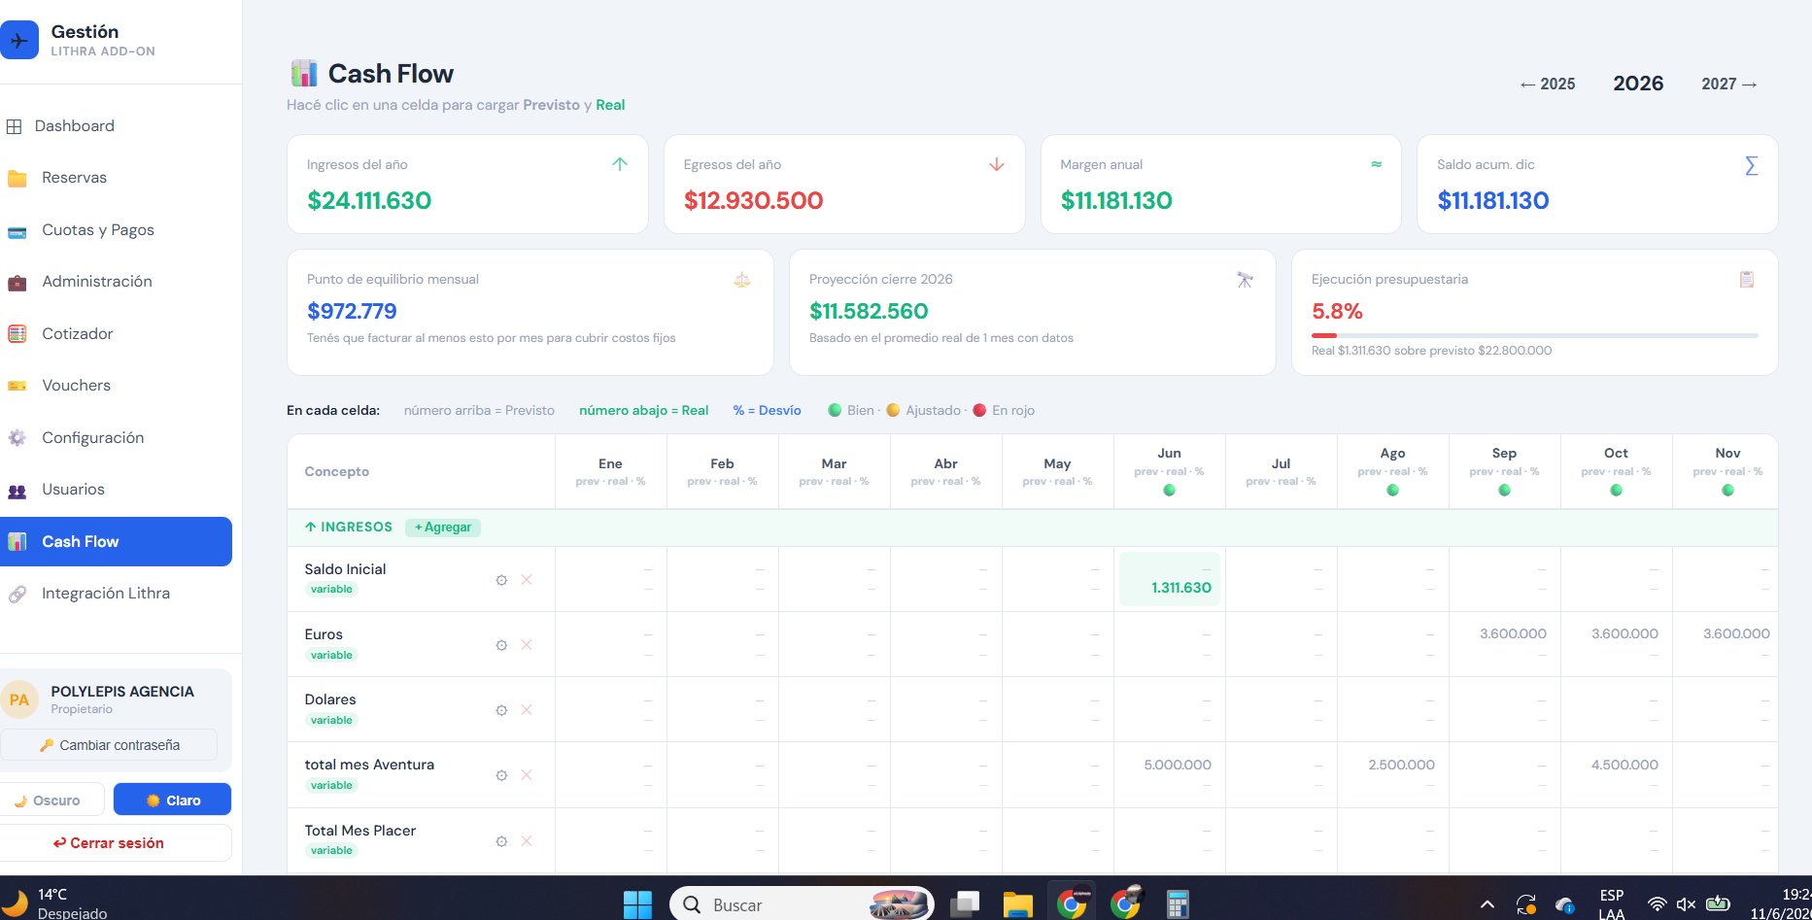1812x920 pixels.
Task: Click the sigma icon on Saldo acum. dic card
Action: click(x=1751, y=165)
